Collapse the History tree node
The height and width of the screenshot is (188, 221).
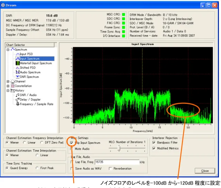tap(8, 90)
